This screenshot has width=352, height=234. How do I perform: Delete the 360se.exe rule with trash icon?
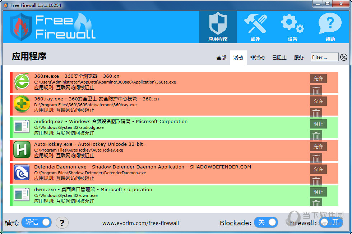click(x=316, y=90)
